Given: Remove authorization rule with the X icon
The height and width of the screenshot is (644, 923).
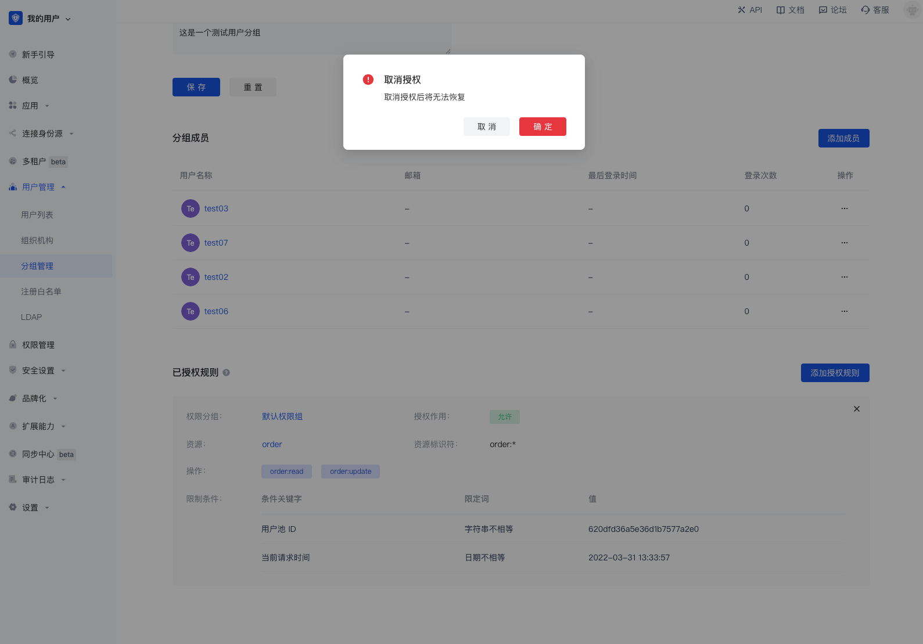Looking at the screenshot, I should 856,409.
